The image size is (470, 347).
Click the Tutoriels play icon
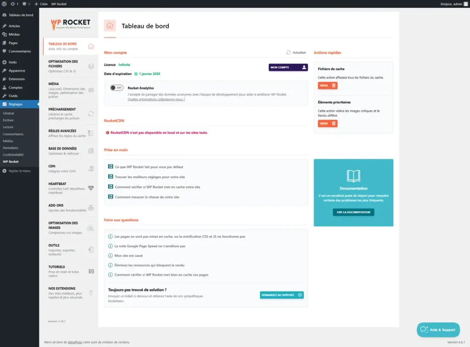[x=91, y=271]
